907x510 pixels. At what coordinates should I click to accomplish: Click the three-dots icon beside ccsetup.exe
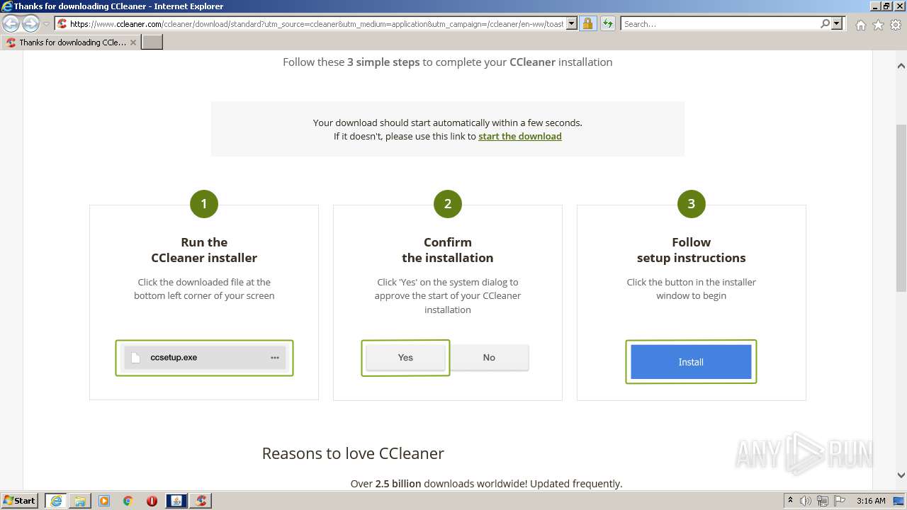(x=275, y=358)
